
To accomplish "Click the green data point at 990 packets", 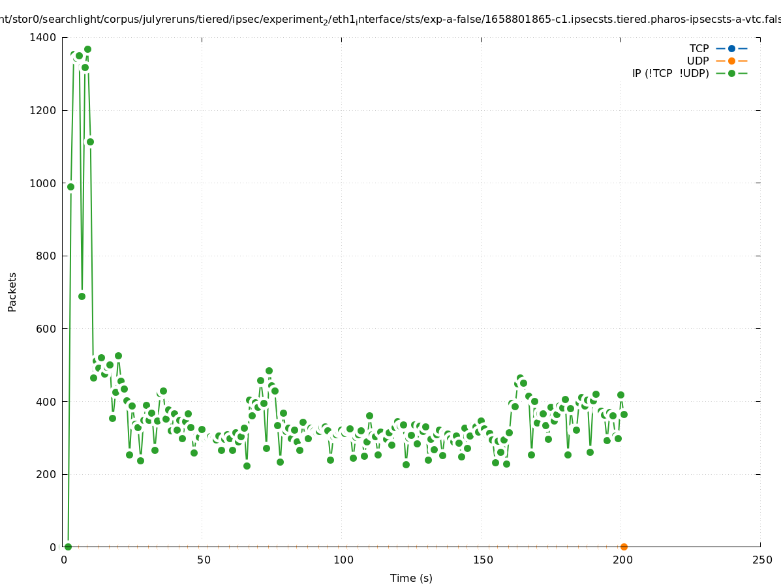I will coord(70,187).
